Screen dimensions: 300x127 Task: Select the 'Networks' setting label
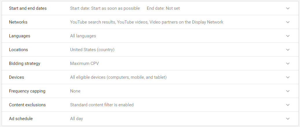pos(18,22)
